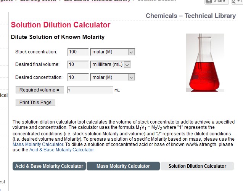The image size is (243, 191).
Task: Open the Stock concentration unit dropdown
Action: click(113, 52)
